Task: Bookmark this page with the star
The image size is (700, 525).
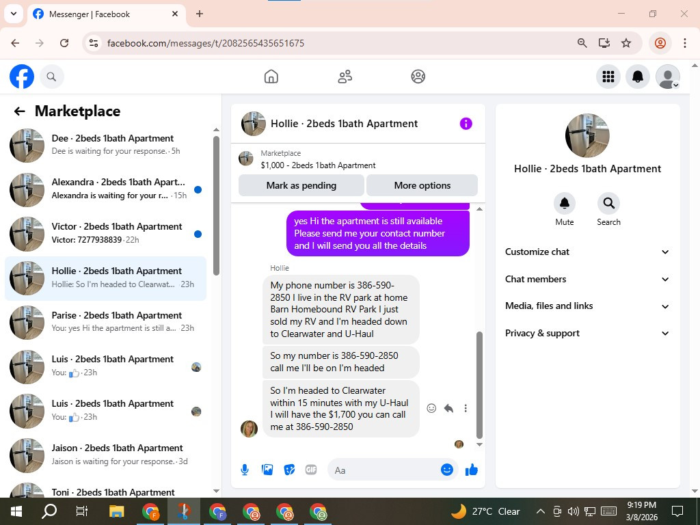Action: [626, 43]
